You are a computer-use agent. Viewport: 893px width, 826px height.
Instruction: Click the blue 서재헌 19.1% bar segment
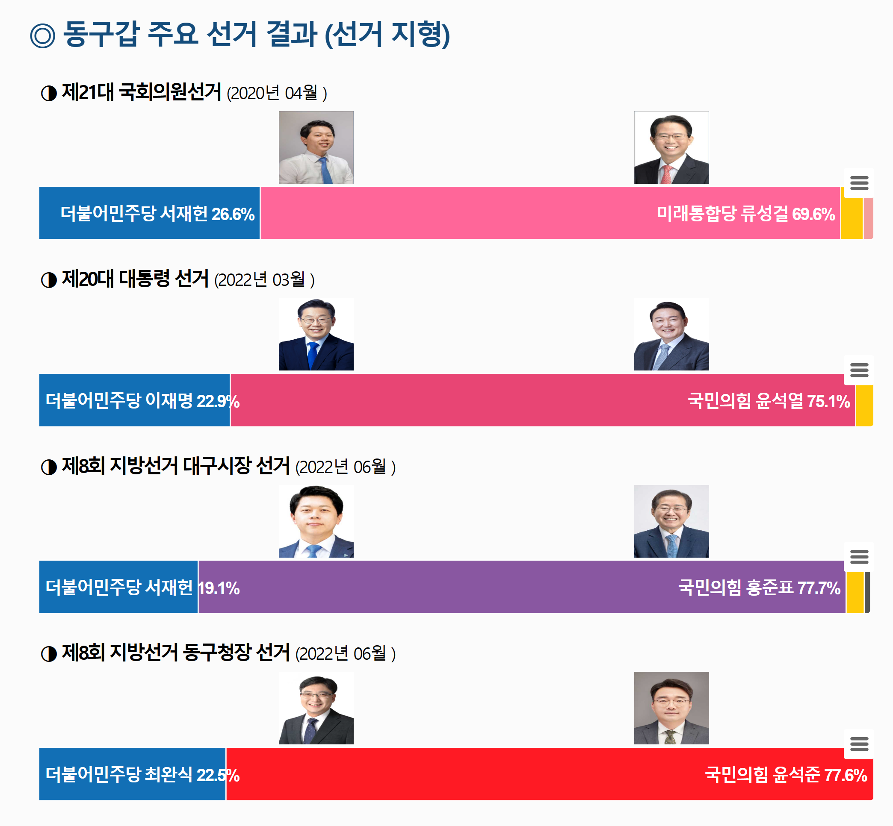point(118,587)
